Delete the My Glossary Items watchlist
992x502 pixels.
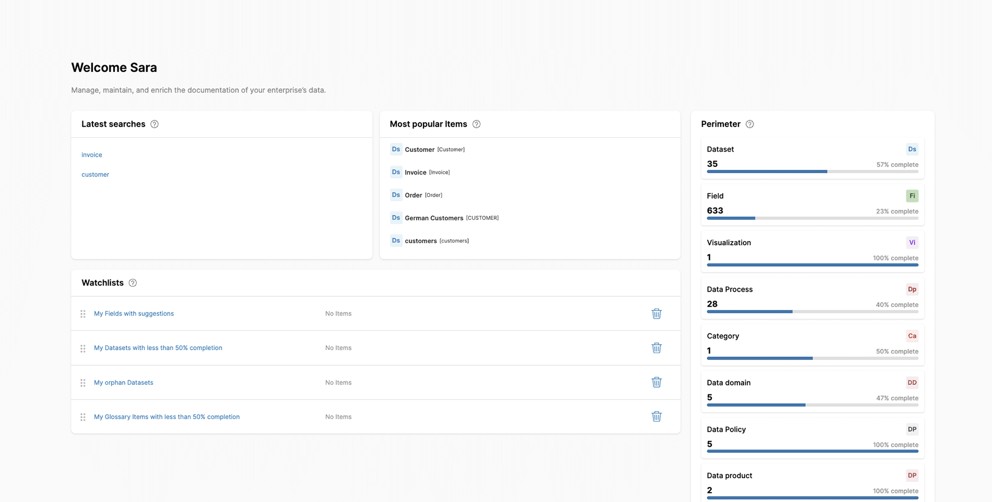[657, 416]
